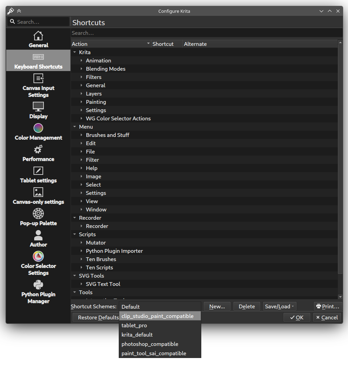348x368 pixels.
Task: Click the scrollbar down arrow
Action: pyautogui.click(x=340, y=297)
